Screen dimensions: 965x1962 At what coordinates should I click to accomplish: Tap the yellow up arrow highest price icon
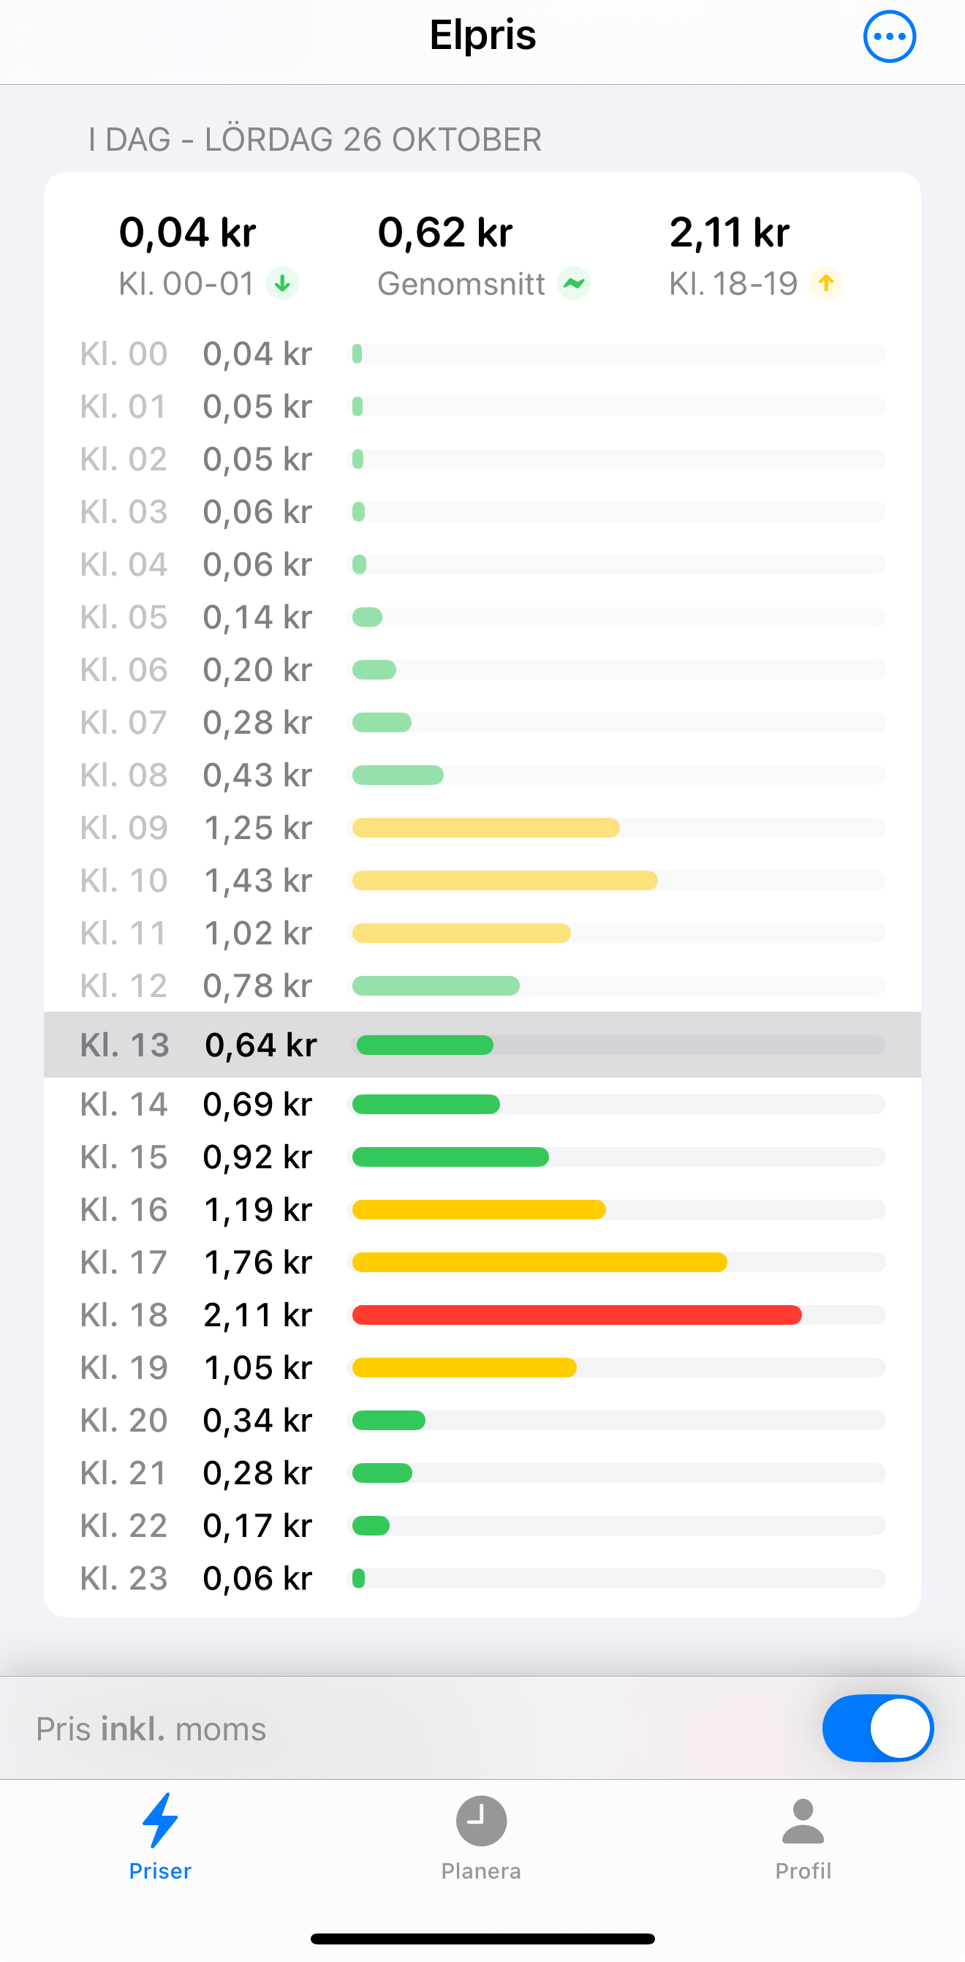coord(825,284)
